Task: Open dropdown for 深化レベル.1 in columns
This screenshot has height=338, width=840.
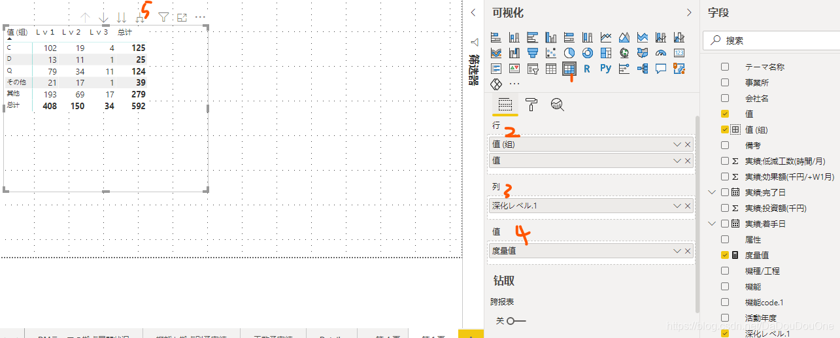Action: click(x=677, y=206)
